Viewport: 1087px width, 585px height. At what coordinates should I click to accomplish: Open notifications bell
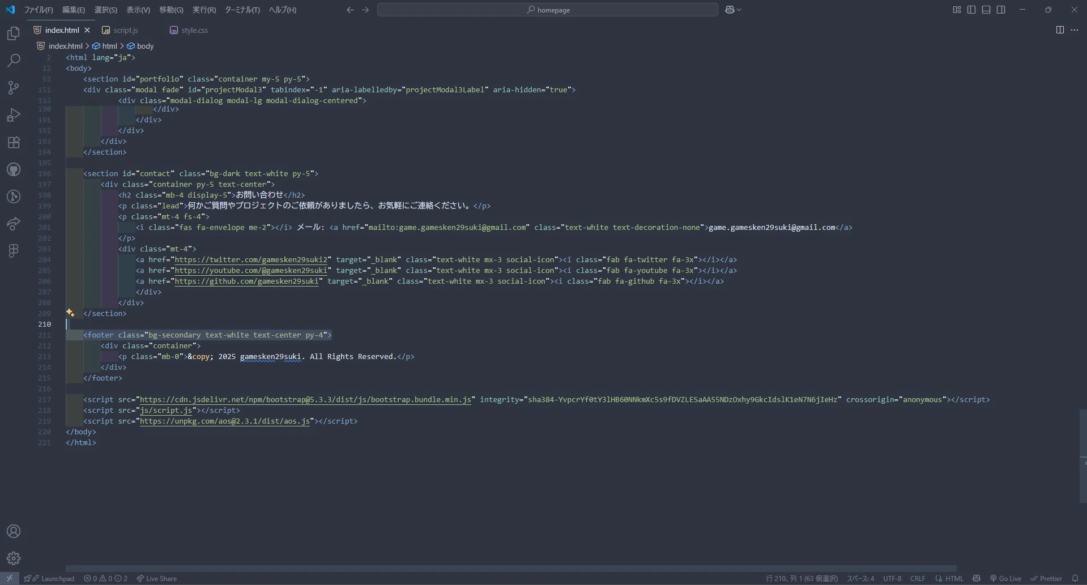click(x=1075, y=578)
